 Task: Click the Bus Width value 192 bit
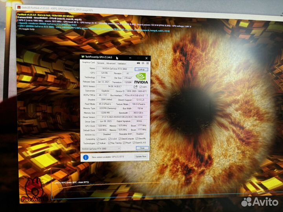[140, 108]
